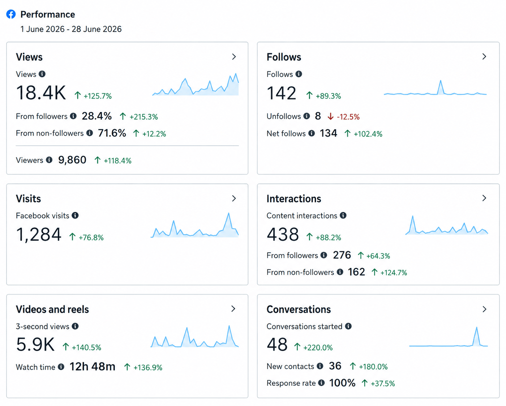Open the Unfollows info tooltip icon
506x406 pixels.
point(307,116)
